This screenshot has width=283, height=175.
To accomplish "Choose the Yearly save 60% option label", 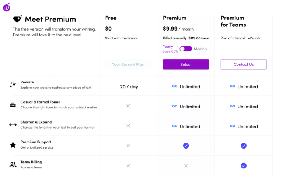I will [170, 49].
